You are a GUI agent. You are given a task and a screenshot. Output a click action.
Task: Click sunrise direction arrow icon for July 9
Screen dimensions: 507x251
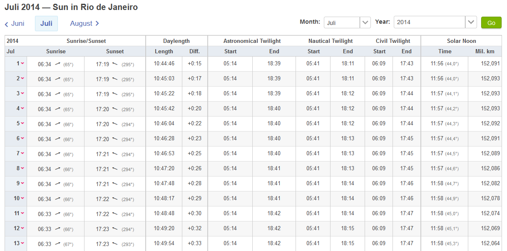coord(58,184)
